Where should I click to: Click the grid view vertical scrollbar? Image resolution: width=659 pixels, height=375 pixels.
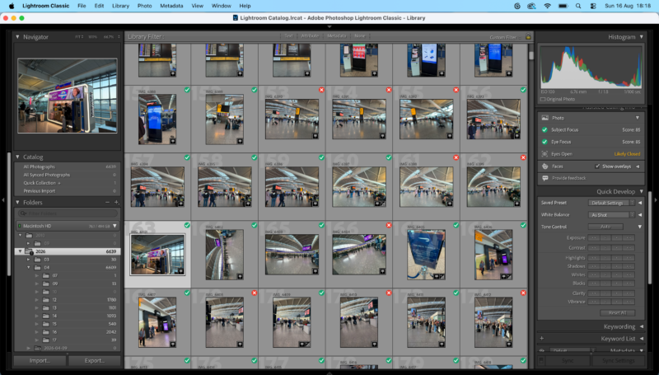tap(530, 56)
